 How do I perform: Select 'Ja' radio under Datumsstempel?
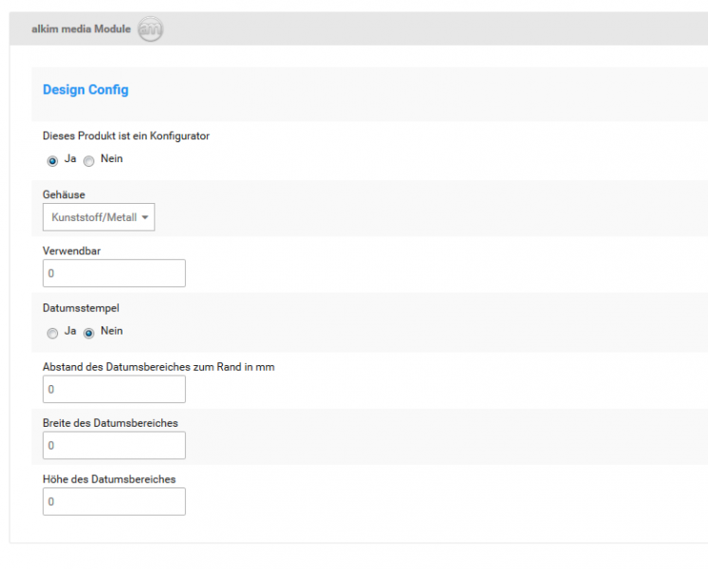coord(52,333)
